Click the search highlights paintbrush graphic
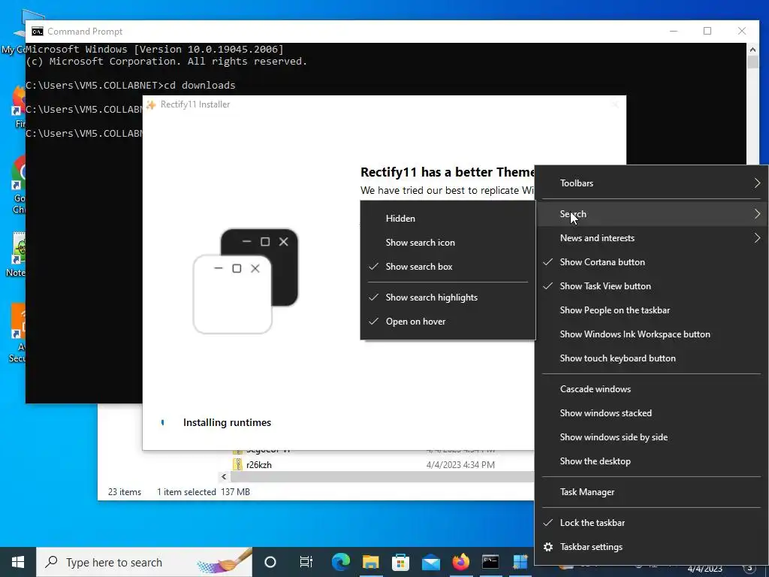 [x=225, y=561]
